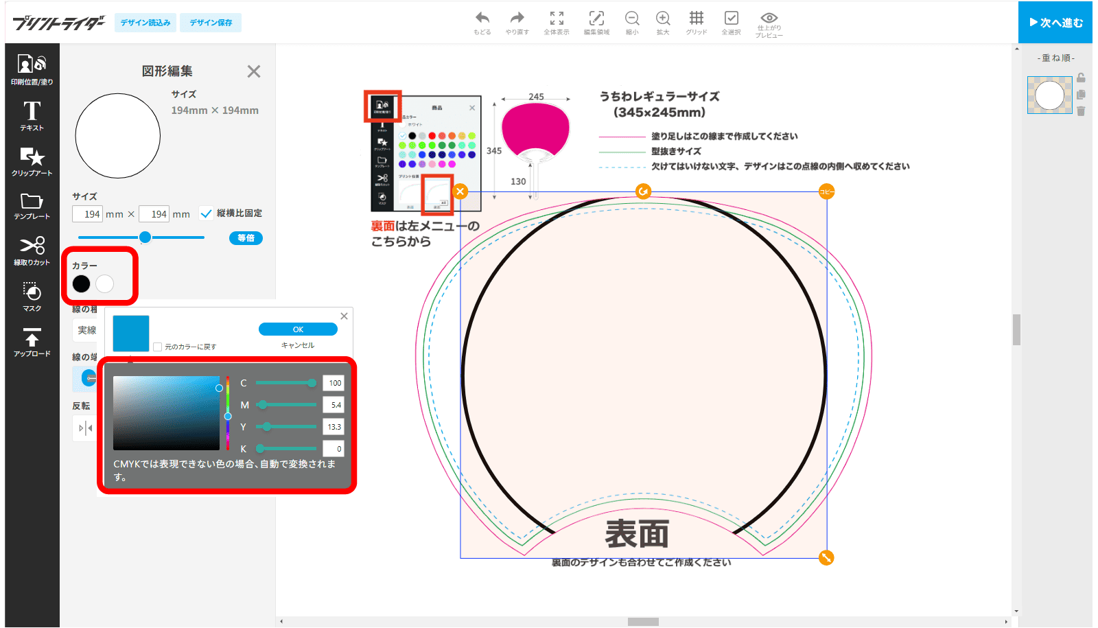Zoom out with the 縮小 icon
This screenshot has width=1098, height=628.
(632, 23)
